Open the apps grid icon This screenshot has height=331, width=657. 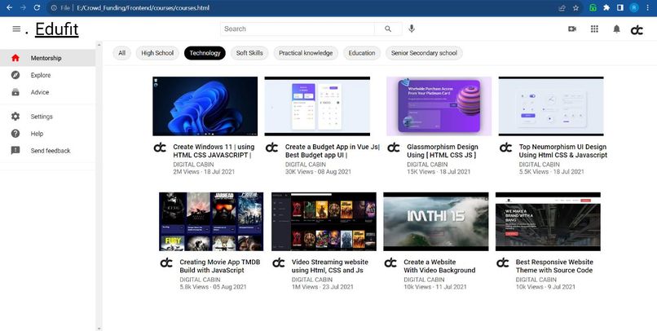tap(594, 29)
